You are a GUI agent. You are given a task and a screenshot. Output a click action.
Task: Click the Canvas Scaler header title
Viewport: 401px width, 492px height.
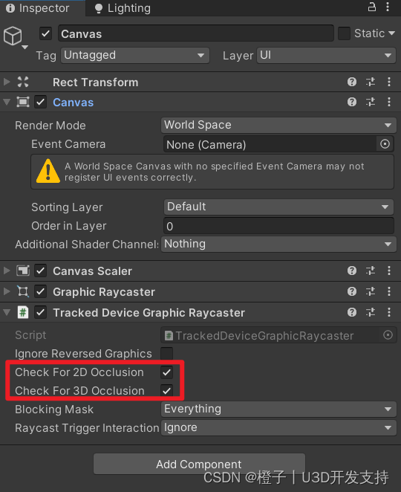[x=92, y=271]
